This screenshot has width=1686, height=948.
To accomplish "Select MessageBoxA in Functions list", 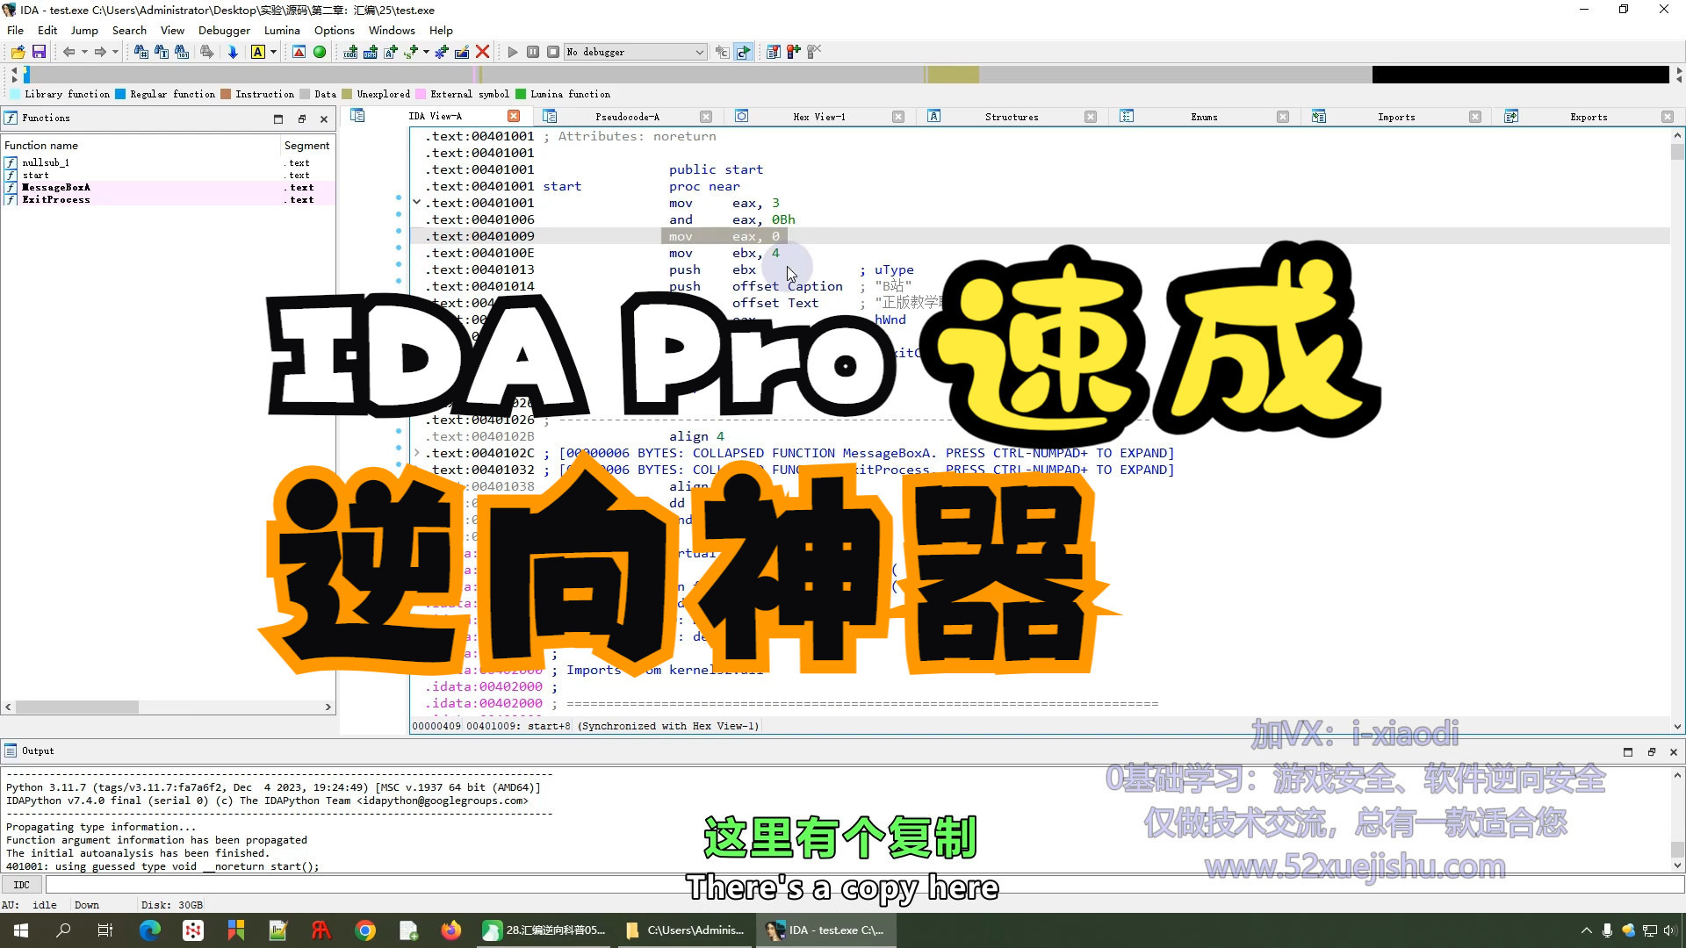I will click(56, 187).
